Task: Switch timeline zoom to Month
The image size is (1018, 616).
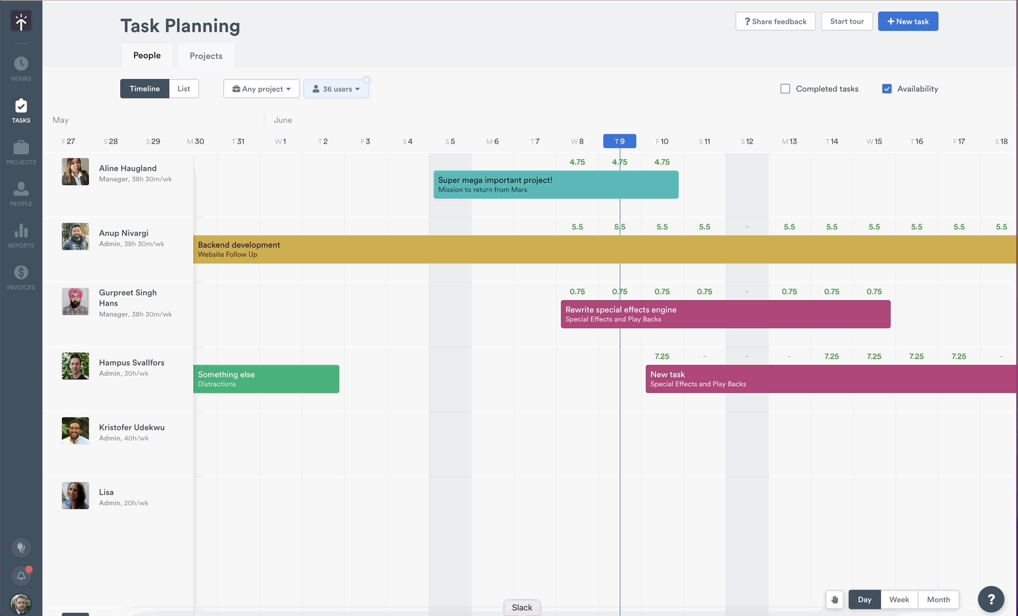Action: click(x=938, y=599)
